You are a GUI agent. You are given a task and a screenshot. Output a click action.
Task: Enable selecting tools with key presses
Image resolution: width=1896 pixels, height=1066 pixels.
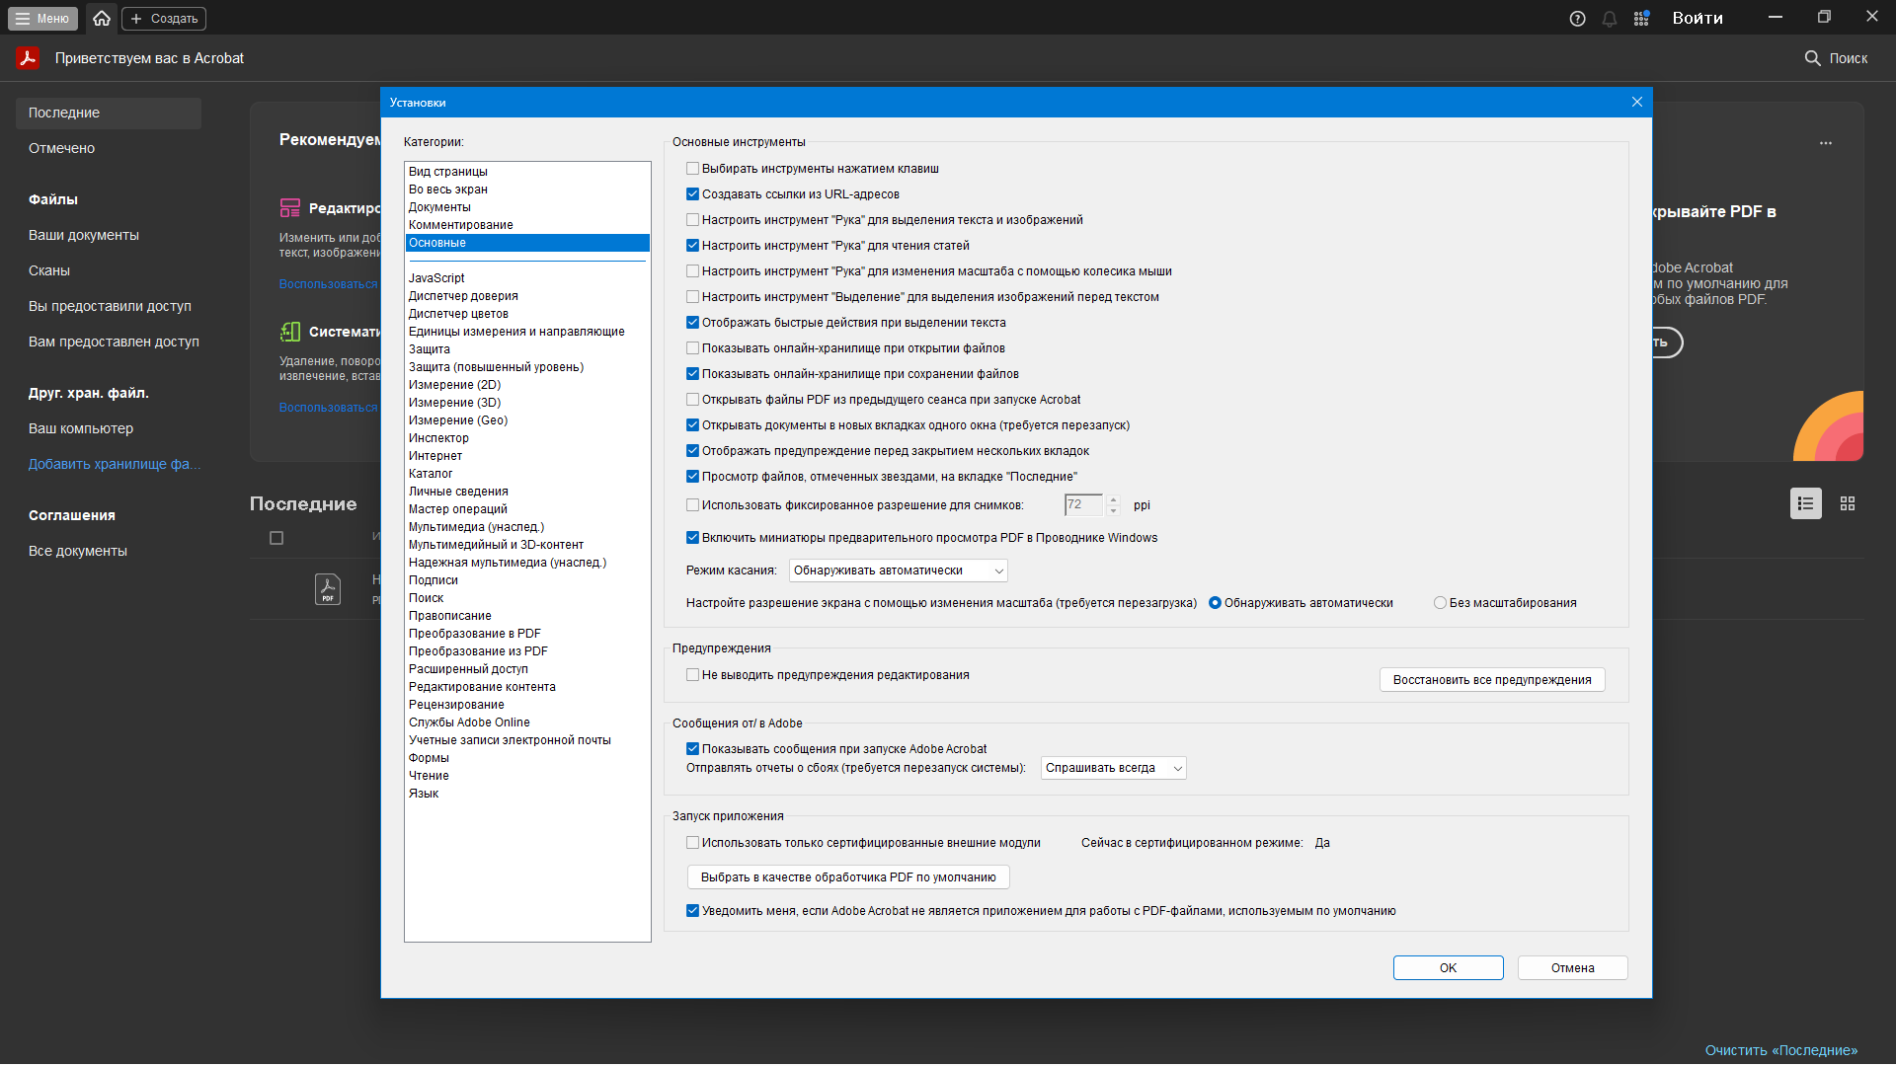(693, 169)
